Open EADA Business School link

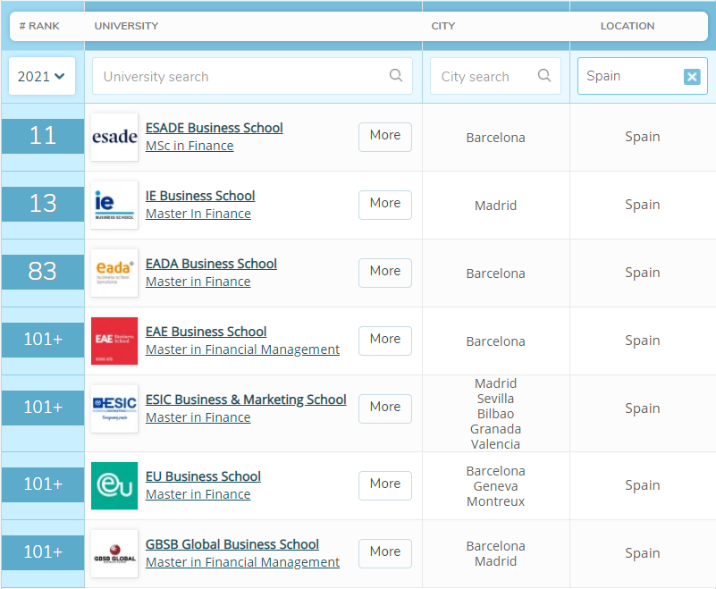211,264
